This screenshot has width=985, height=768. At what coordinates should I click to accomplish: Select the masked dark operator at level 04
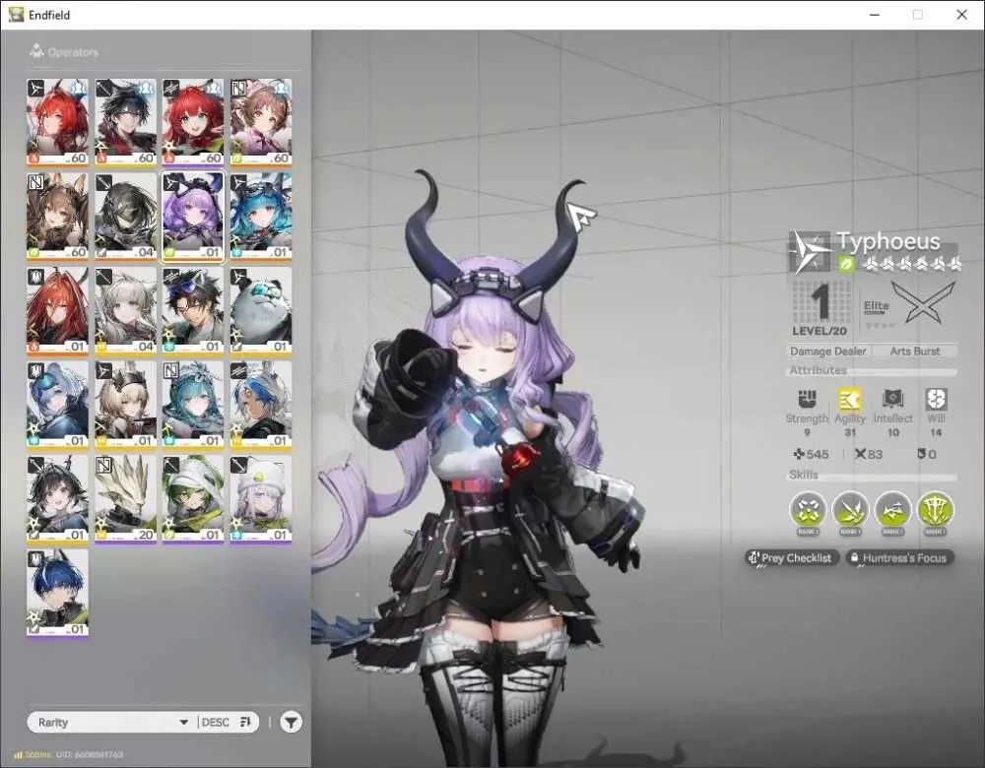click(x=125, y=216)
